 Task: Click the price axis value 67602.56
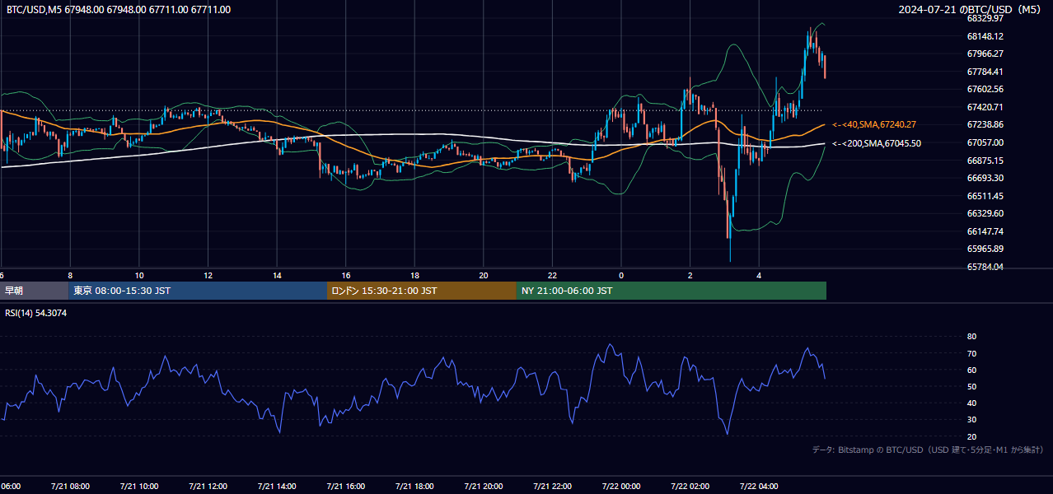[985, 89]
